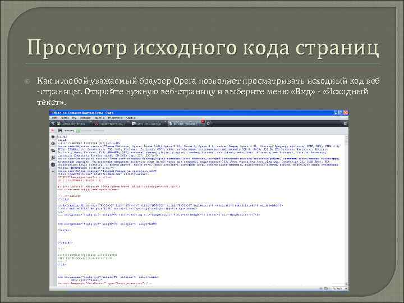Maximize the Opera window

point(341,113)
